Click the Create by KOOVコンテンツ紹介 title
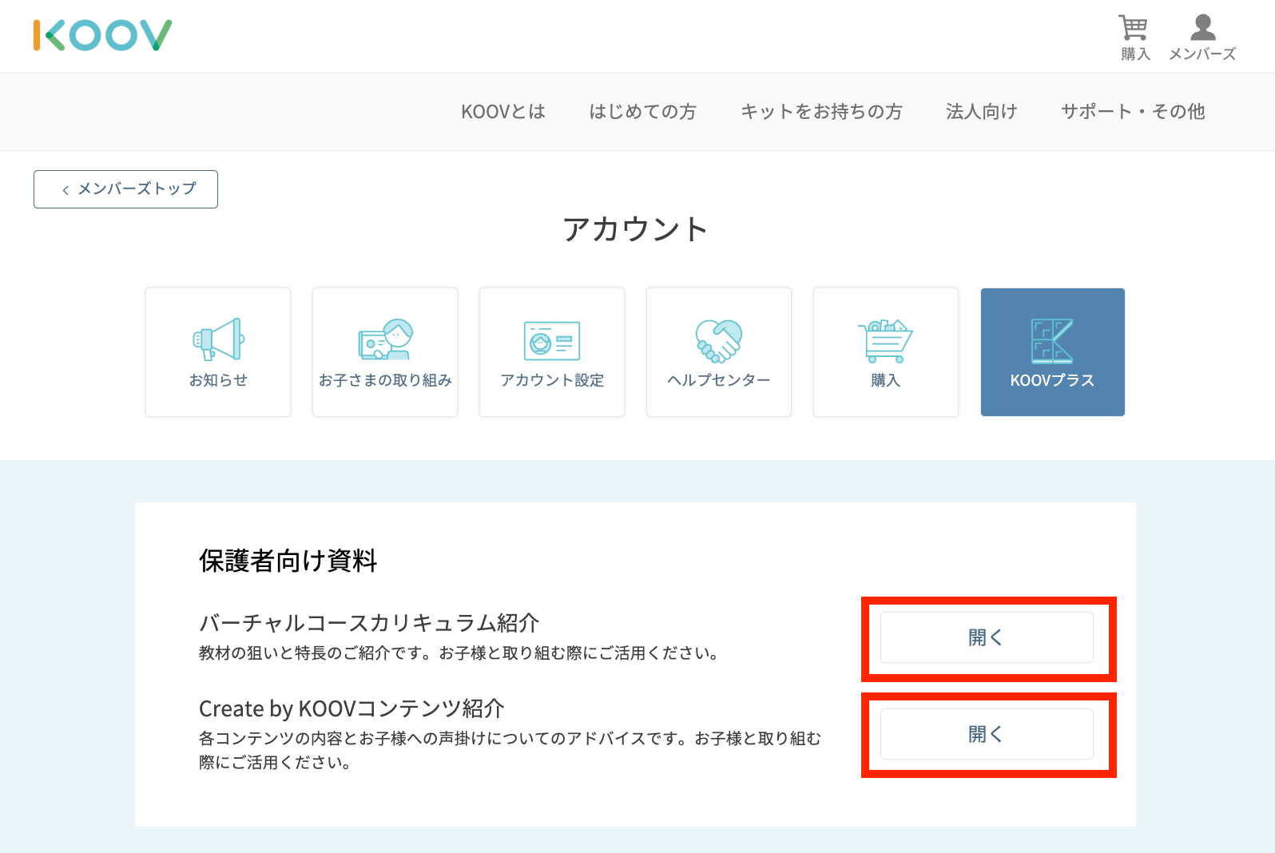The image size is (1275, 853). click(352, 708)
